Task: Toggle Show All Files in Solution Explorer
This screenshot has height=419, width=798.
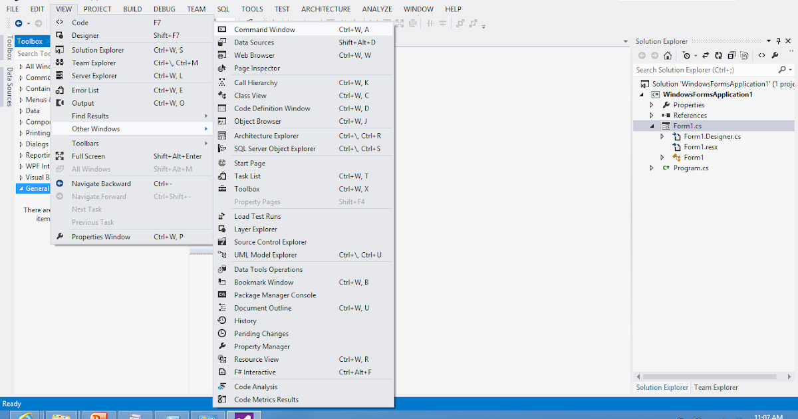Action: tap(745, 56)
